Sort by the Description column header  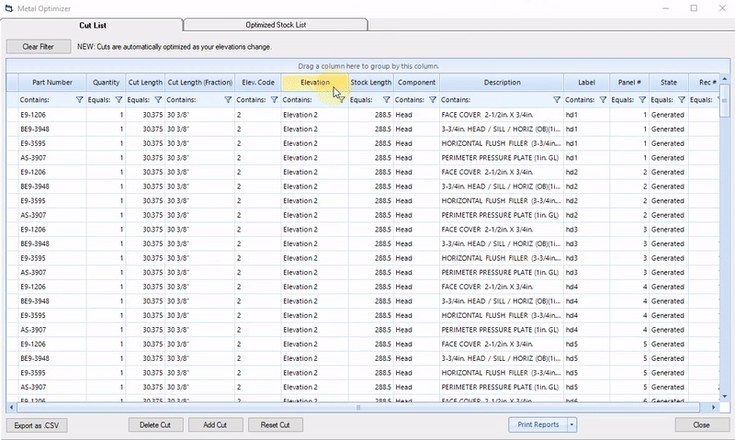tap(502, 83)
